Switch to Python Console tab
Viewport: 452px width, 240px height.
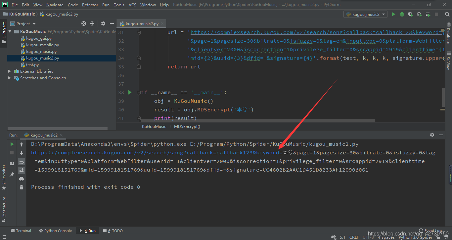55,230
